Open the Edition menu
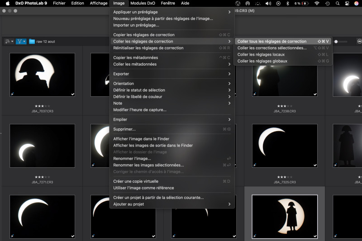Viewport: 362px width, 241px height. tap(77, 3)
